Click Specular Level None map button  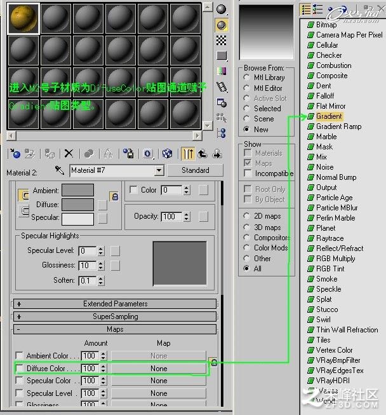pyautogui.click(x=159, y=393)
